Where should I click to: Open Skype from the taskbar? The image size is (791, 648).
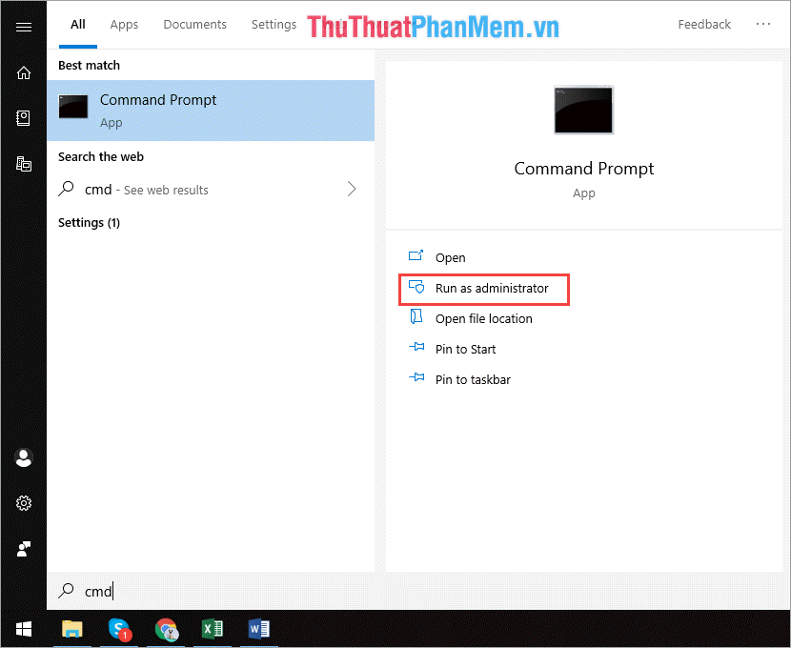[118, 630]
